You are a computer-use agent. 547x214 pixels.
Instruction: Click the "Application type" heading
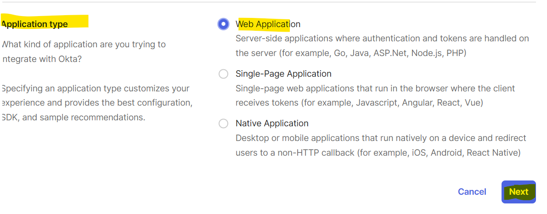coord(35,24)
